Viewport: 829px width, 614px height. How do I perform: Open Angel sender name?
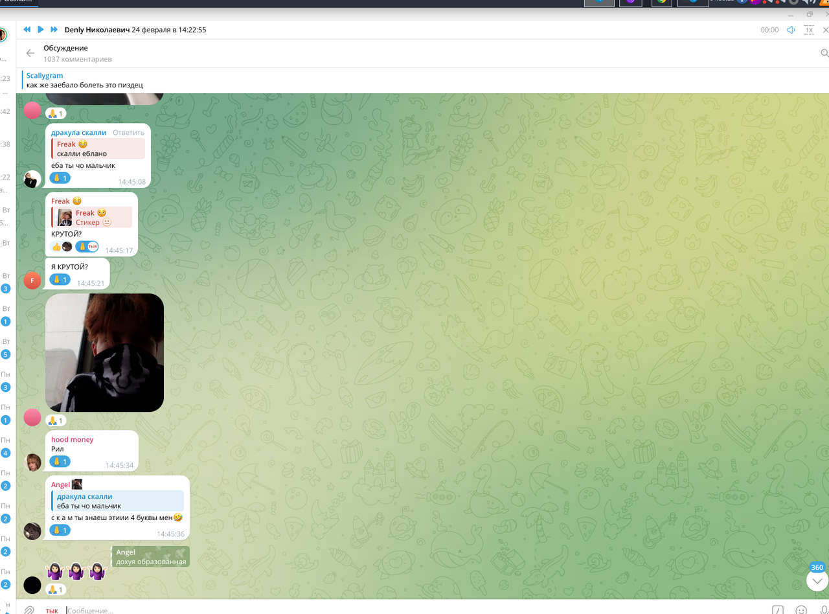(x=61, y=484)
